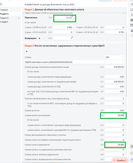Click the Ошибок 1 errors button
Screen dimensions: 133x163
[x=120, y=160]
